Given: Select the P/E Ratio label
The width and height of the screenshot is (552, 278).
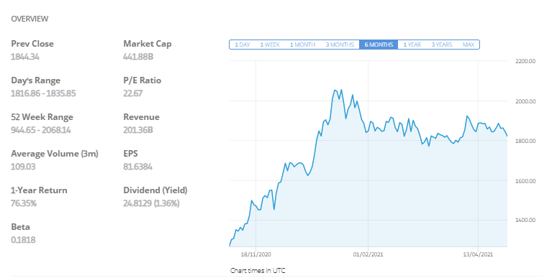Looking at the screenshot, I should [142, 80].
